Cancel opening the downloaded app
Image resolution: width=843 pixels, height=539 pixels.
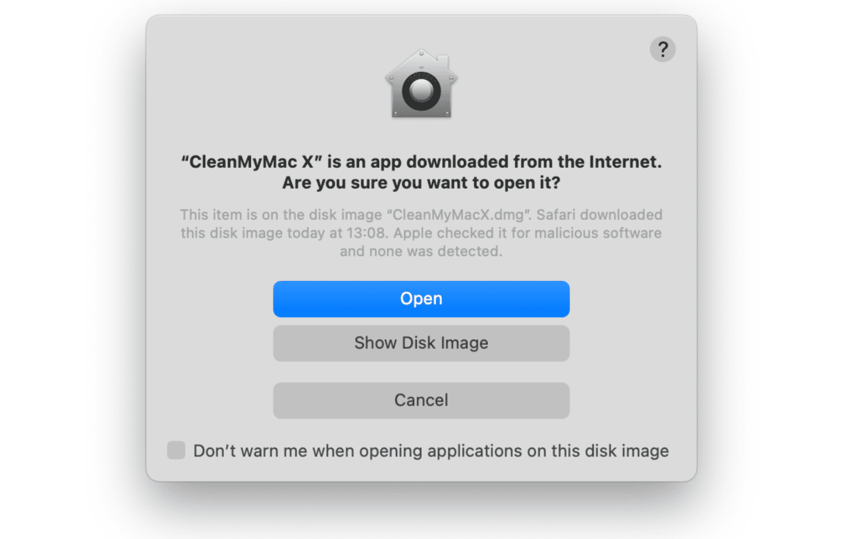tap(421, 400)
